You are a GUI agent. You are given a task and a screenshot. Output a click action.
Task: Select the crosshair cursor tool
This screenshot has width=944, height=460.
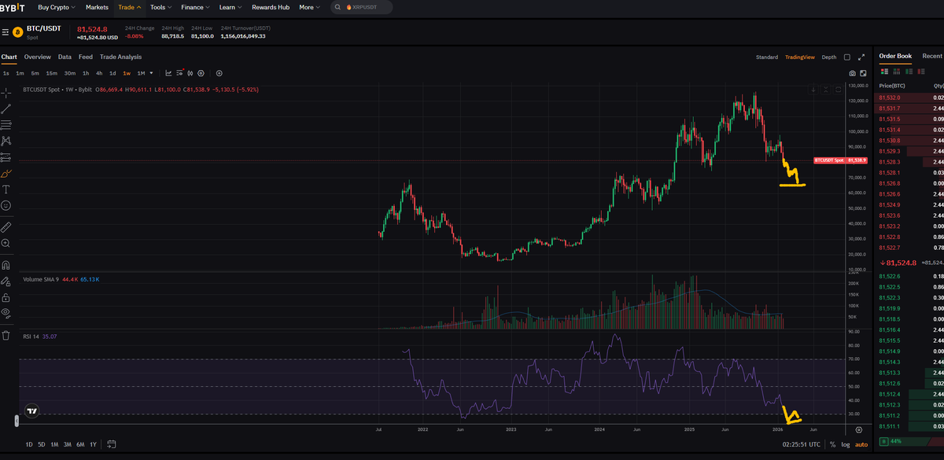6,93
